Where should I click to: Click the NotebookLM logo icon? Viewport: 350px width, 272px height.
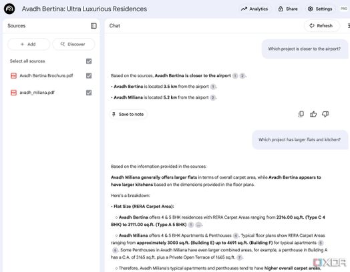click(9, 9)
